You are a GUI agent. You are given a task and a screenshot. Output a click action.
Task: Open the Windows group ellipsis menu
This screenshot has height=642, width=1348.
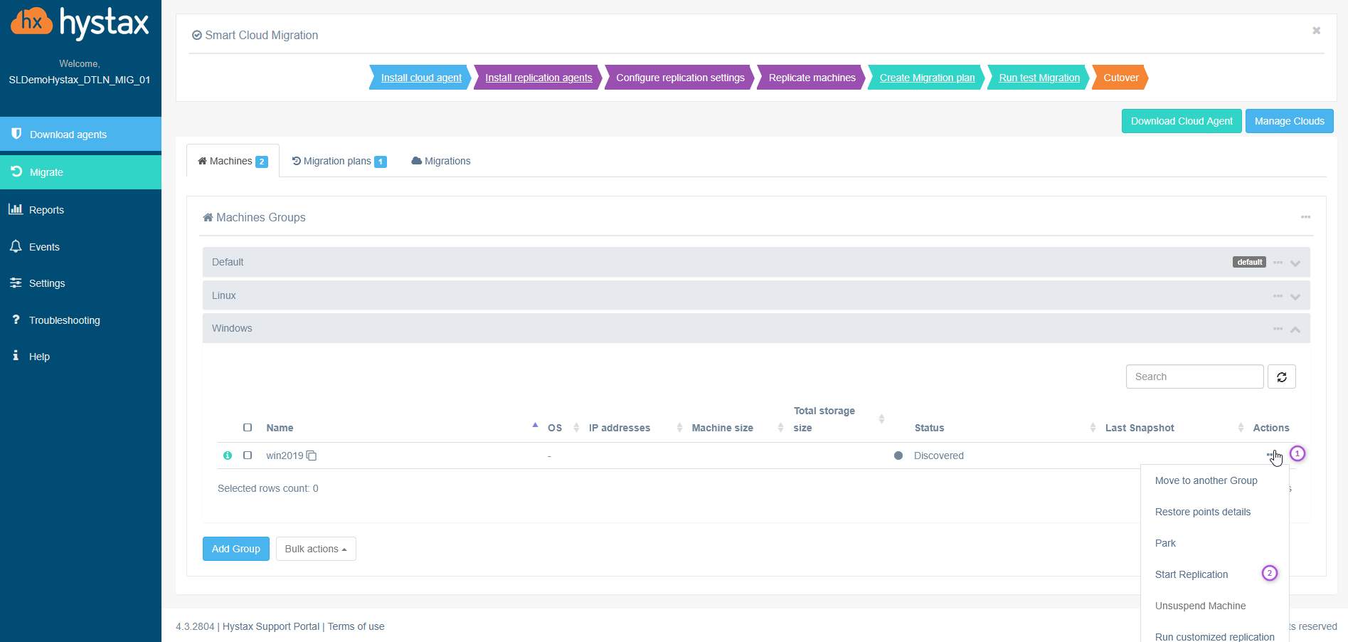point(1278,329)
